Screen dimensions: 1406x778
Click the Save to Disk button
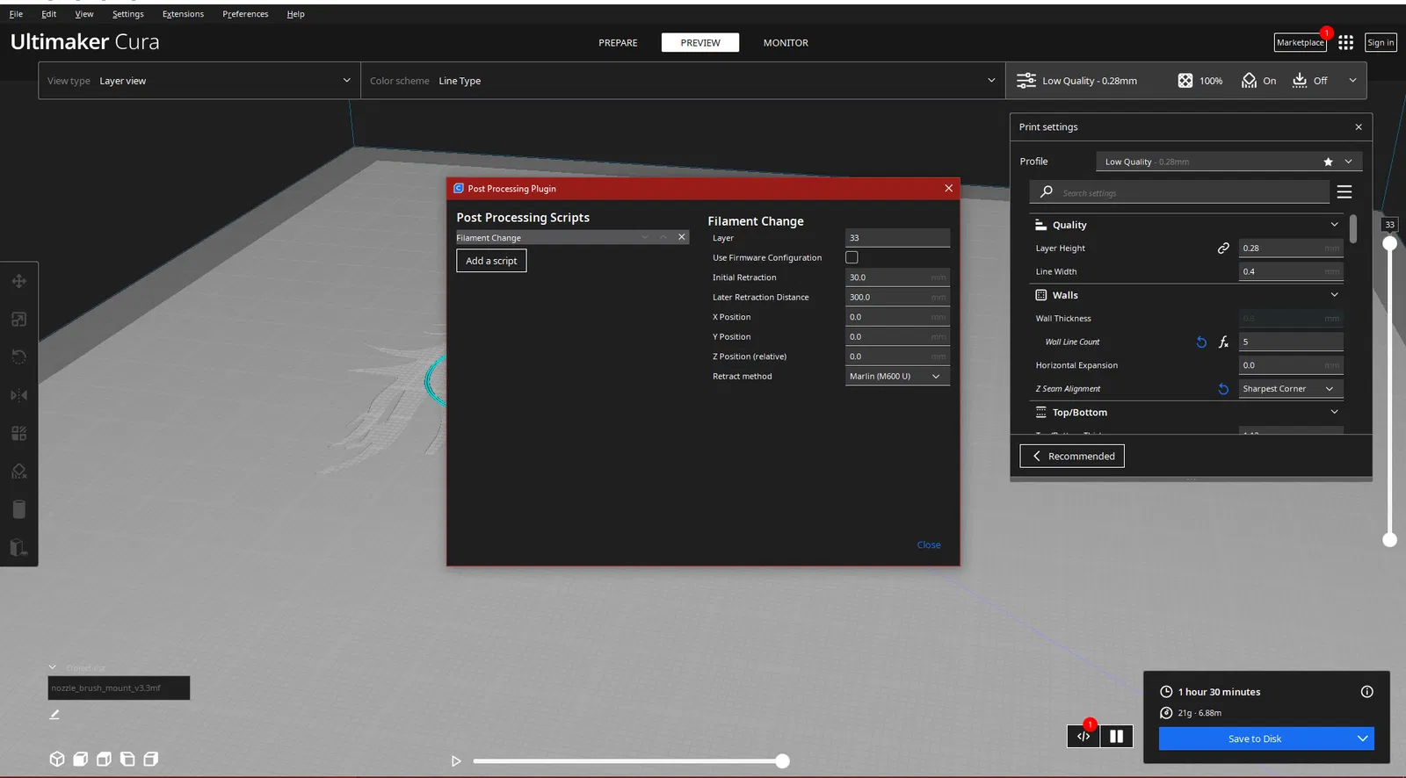click(x=1255, y=738)
